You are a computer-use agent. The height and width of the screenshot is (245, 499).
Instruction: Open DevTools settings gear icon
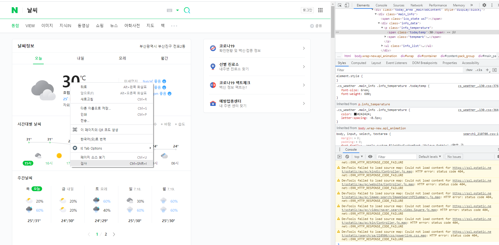point(484,5)
